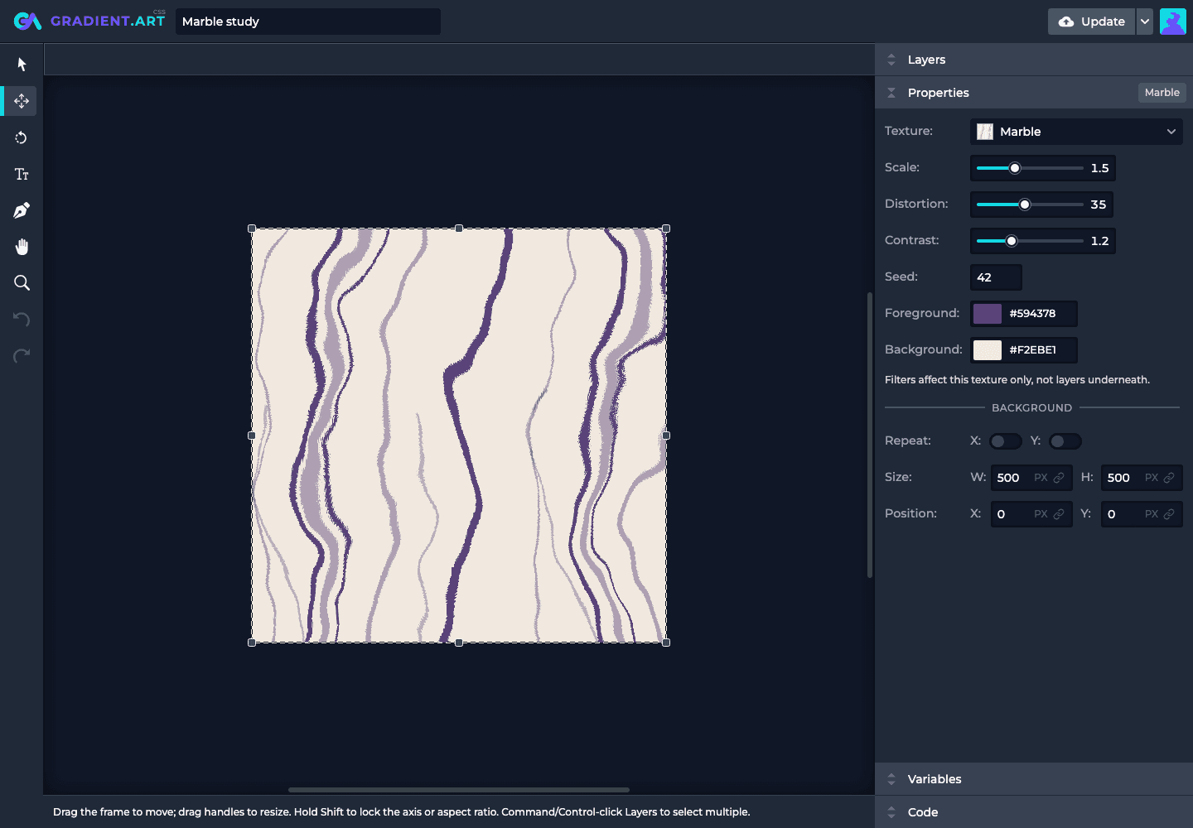Click the Scale value 1.5
The width and height of the screenshot is (1193, 828).
pyautogui.click(x=1099, y=168)
